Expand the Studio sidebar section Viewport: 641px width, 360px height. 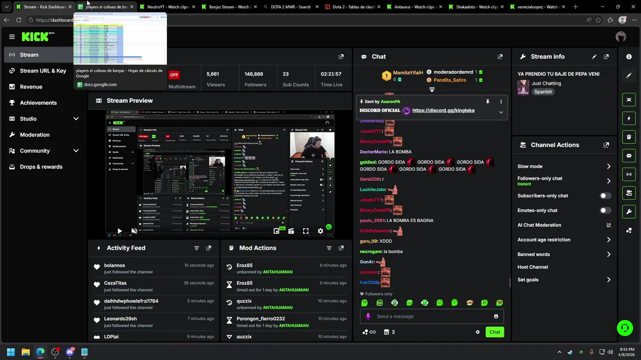point(76,118)
